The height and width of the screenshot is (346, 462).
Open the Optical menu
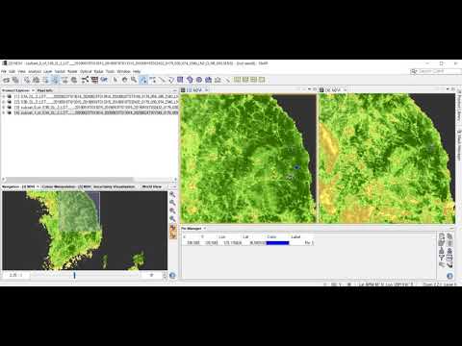pos(86,71)
